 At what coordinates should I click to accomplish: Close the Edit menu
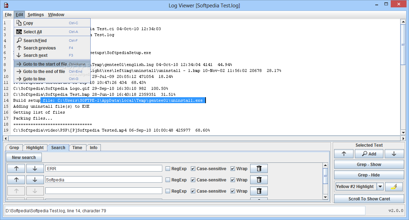click(19, 15)
